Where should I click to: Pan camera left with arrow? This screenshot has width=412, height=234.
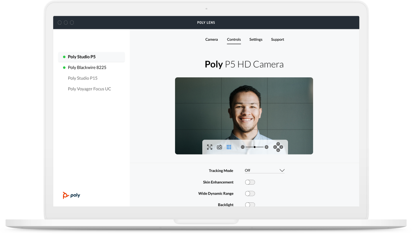pos(275,147)
